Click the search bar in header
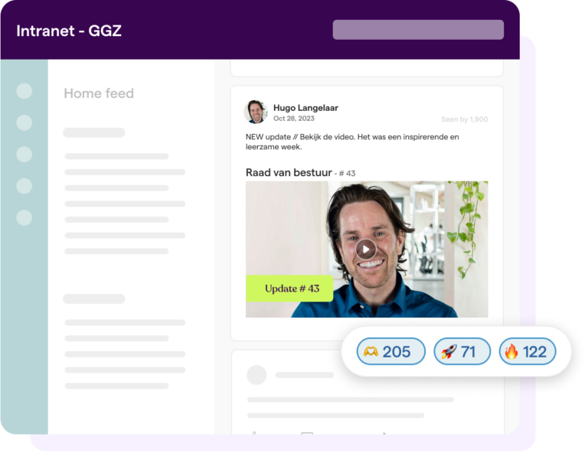This screenshot has height=470, width=588. pyautogui.click(x=418, y=30)
